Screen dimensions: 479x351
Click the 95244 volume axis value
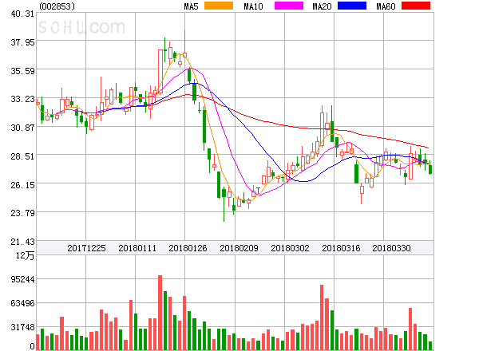22,279
